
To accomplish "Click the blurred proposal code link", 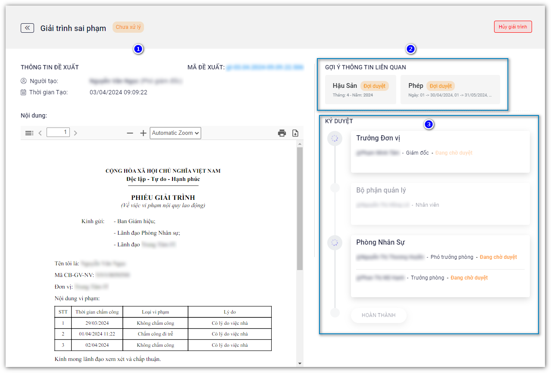I will (x=265, y=68).
